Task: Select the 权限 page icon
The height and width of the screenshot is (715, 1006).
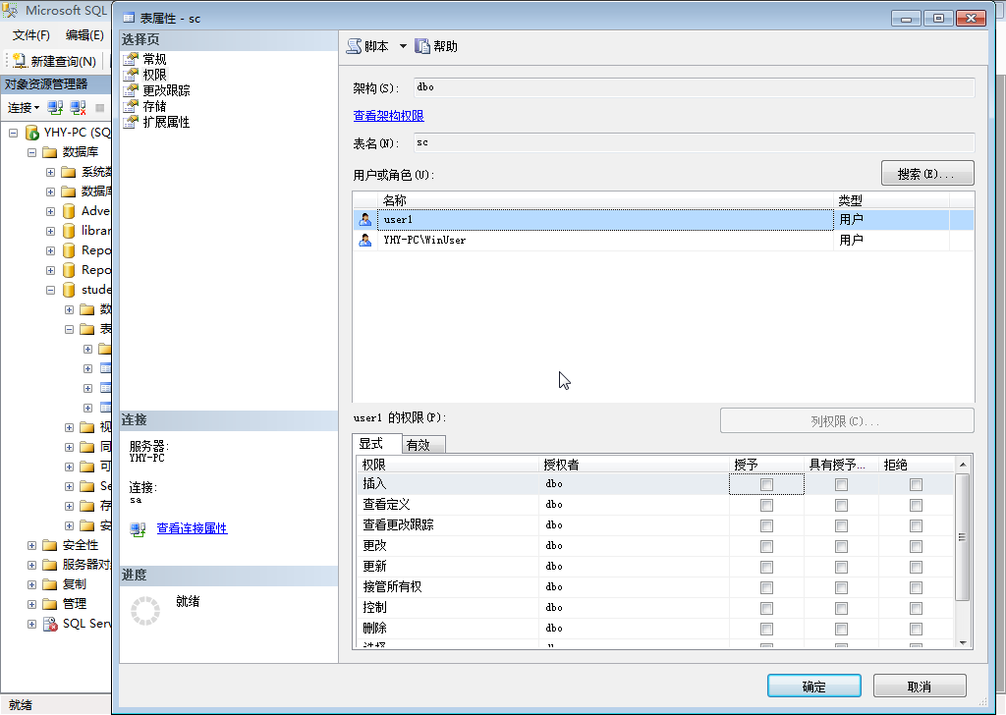Action: [x=131, y=75]
